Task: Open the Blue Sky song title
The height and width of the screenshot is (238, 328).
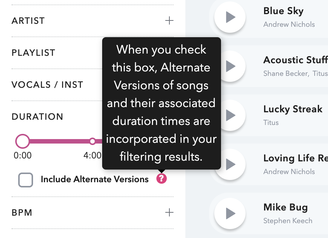Action: coord(283,11)
